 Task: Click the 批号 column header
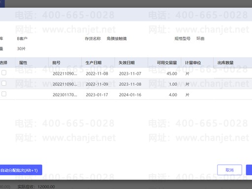tap(65, 63)
